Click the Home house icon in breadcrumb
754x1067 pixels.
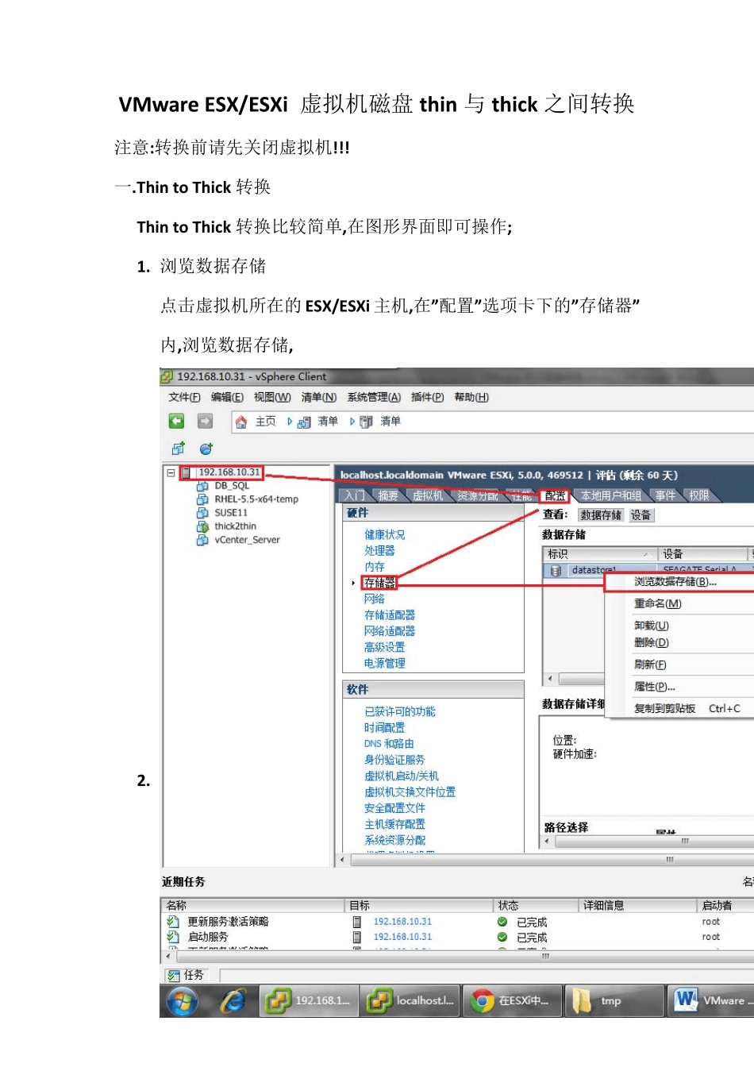(x=241, y=422)
